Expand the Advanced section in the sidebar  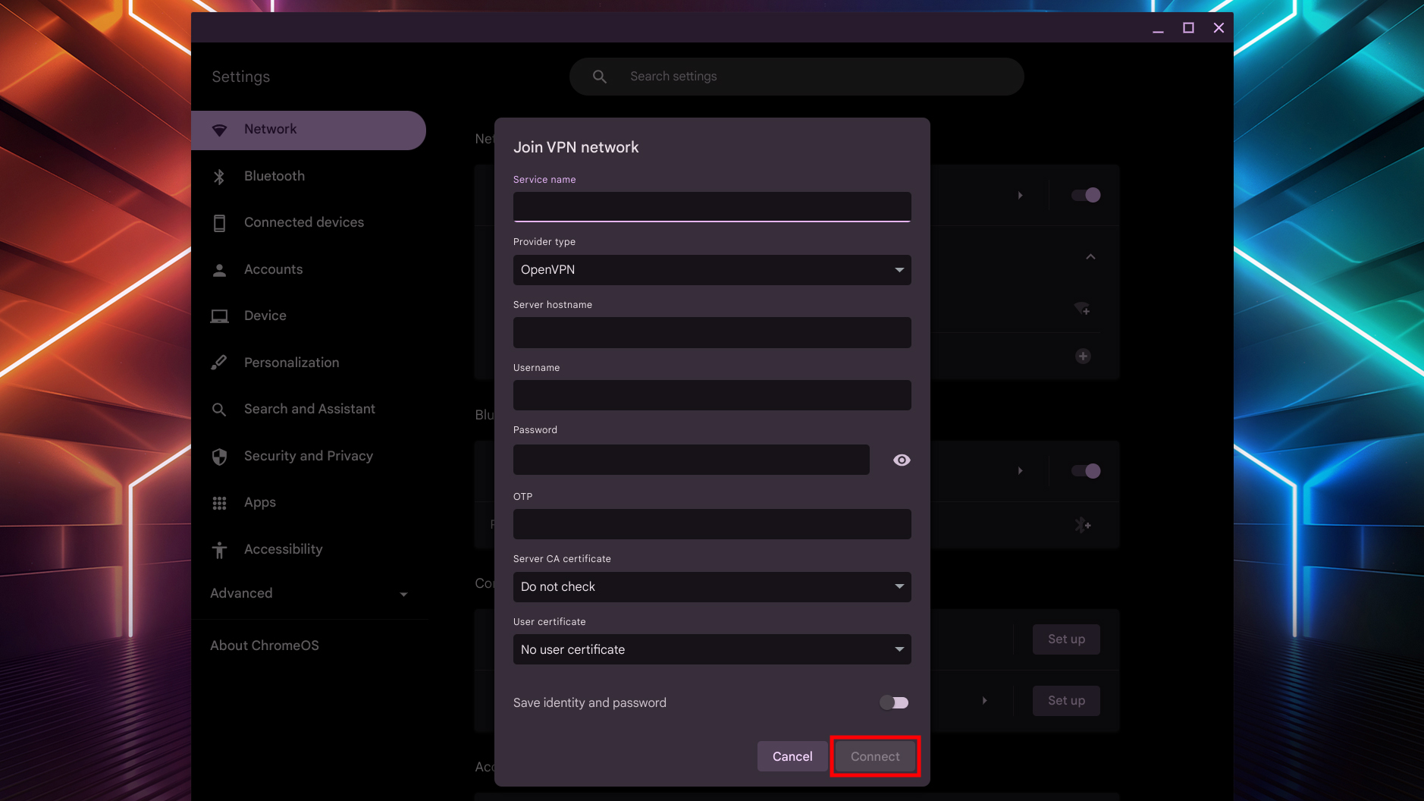pyautogui.click(x=309, y=594)
